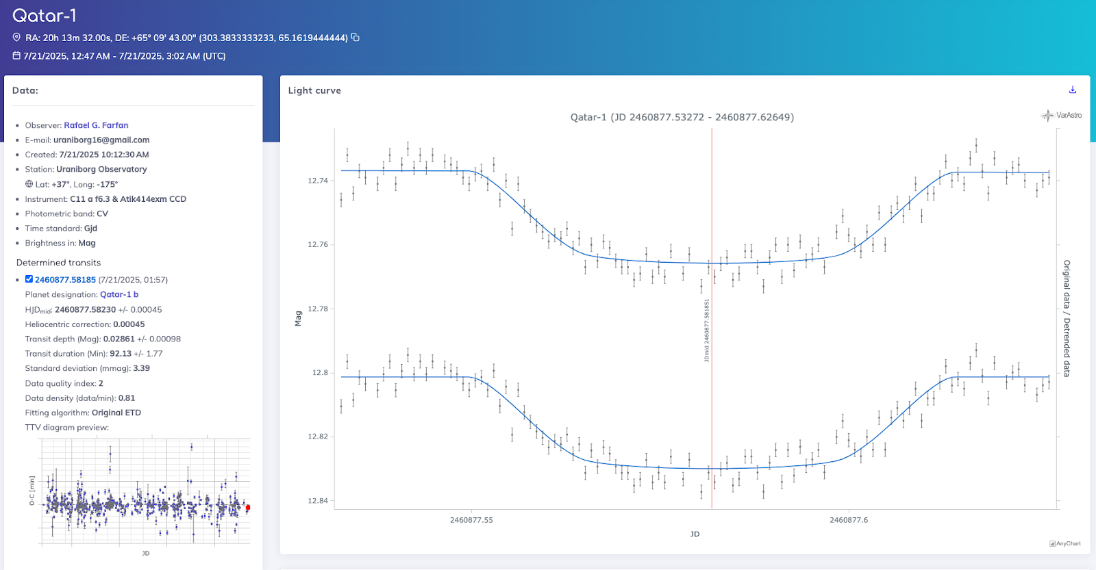Click the HJDmid value 2460877.58230
Screen dimensions: 1096x570
(85, 309)
